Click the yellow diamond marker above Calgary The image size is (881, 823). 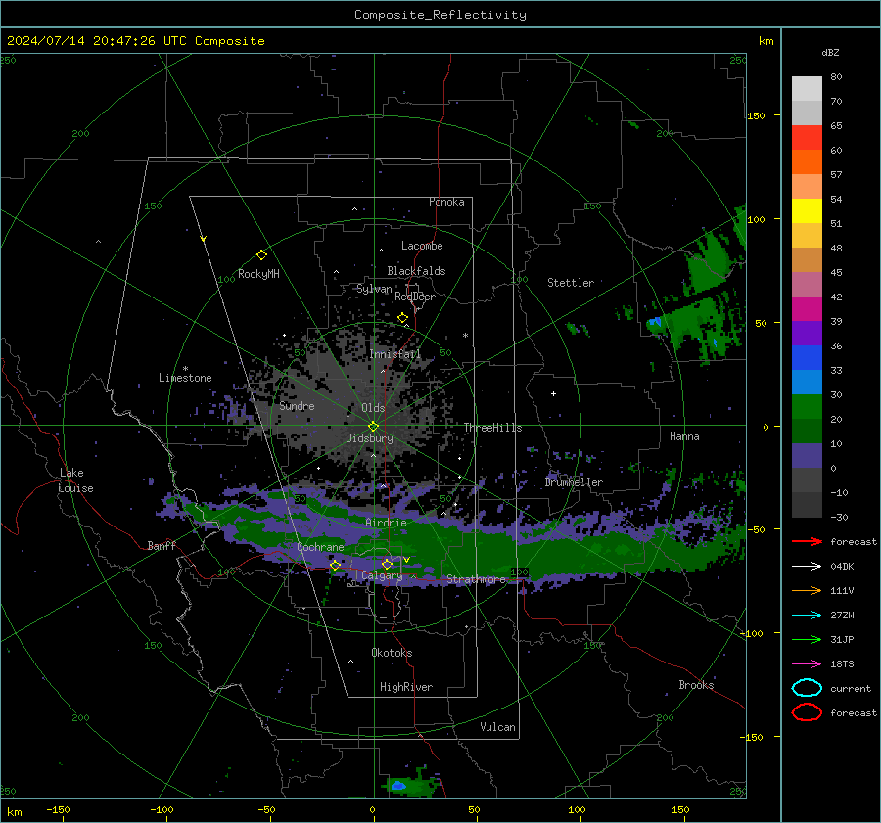(x=387, y=564)
